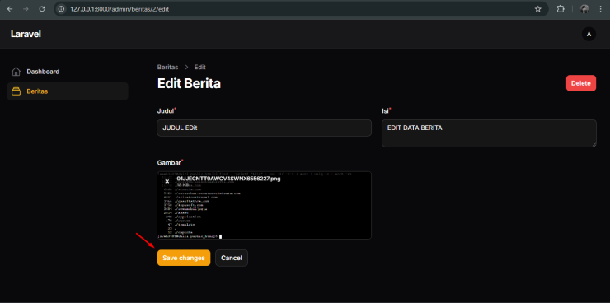Image resolution: width=610 pixels, height=303 pixels.
Task: Focus the Judul input field
Action: click(x=264, y=128)
